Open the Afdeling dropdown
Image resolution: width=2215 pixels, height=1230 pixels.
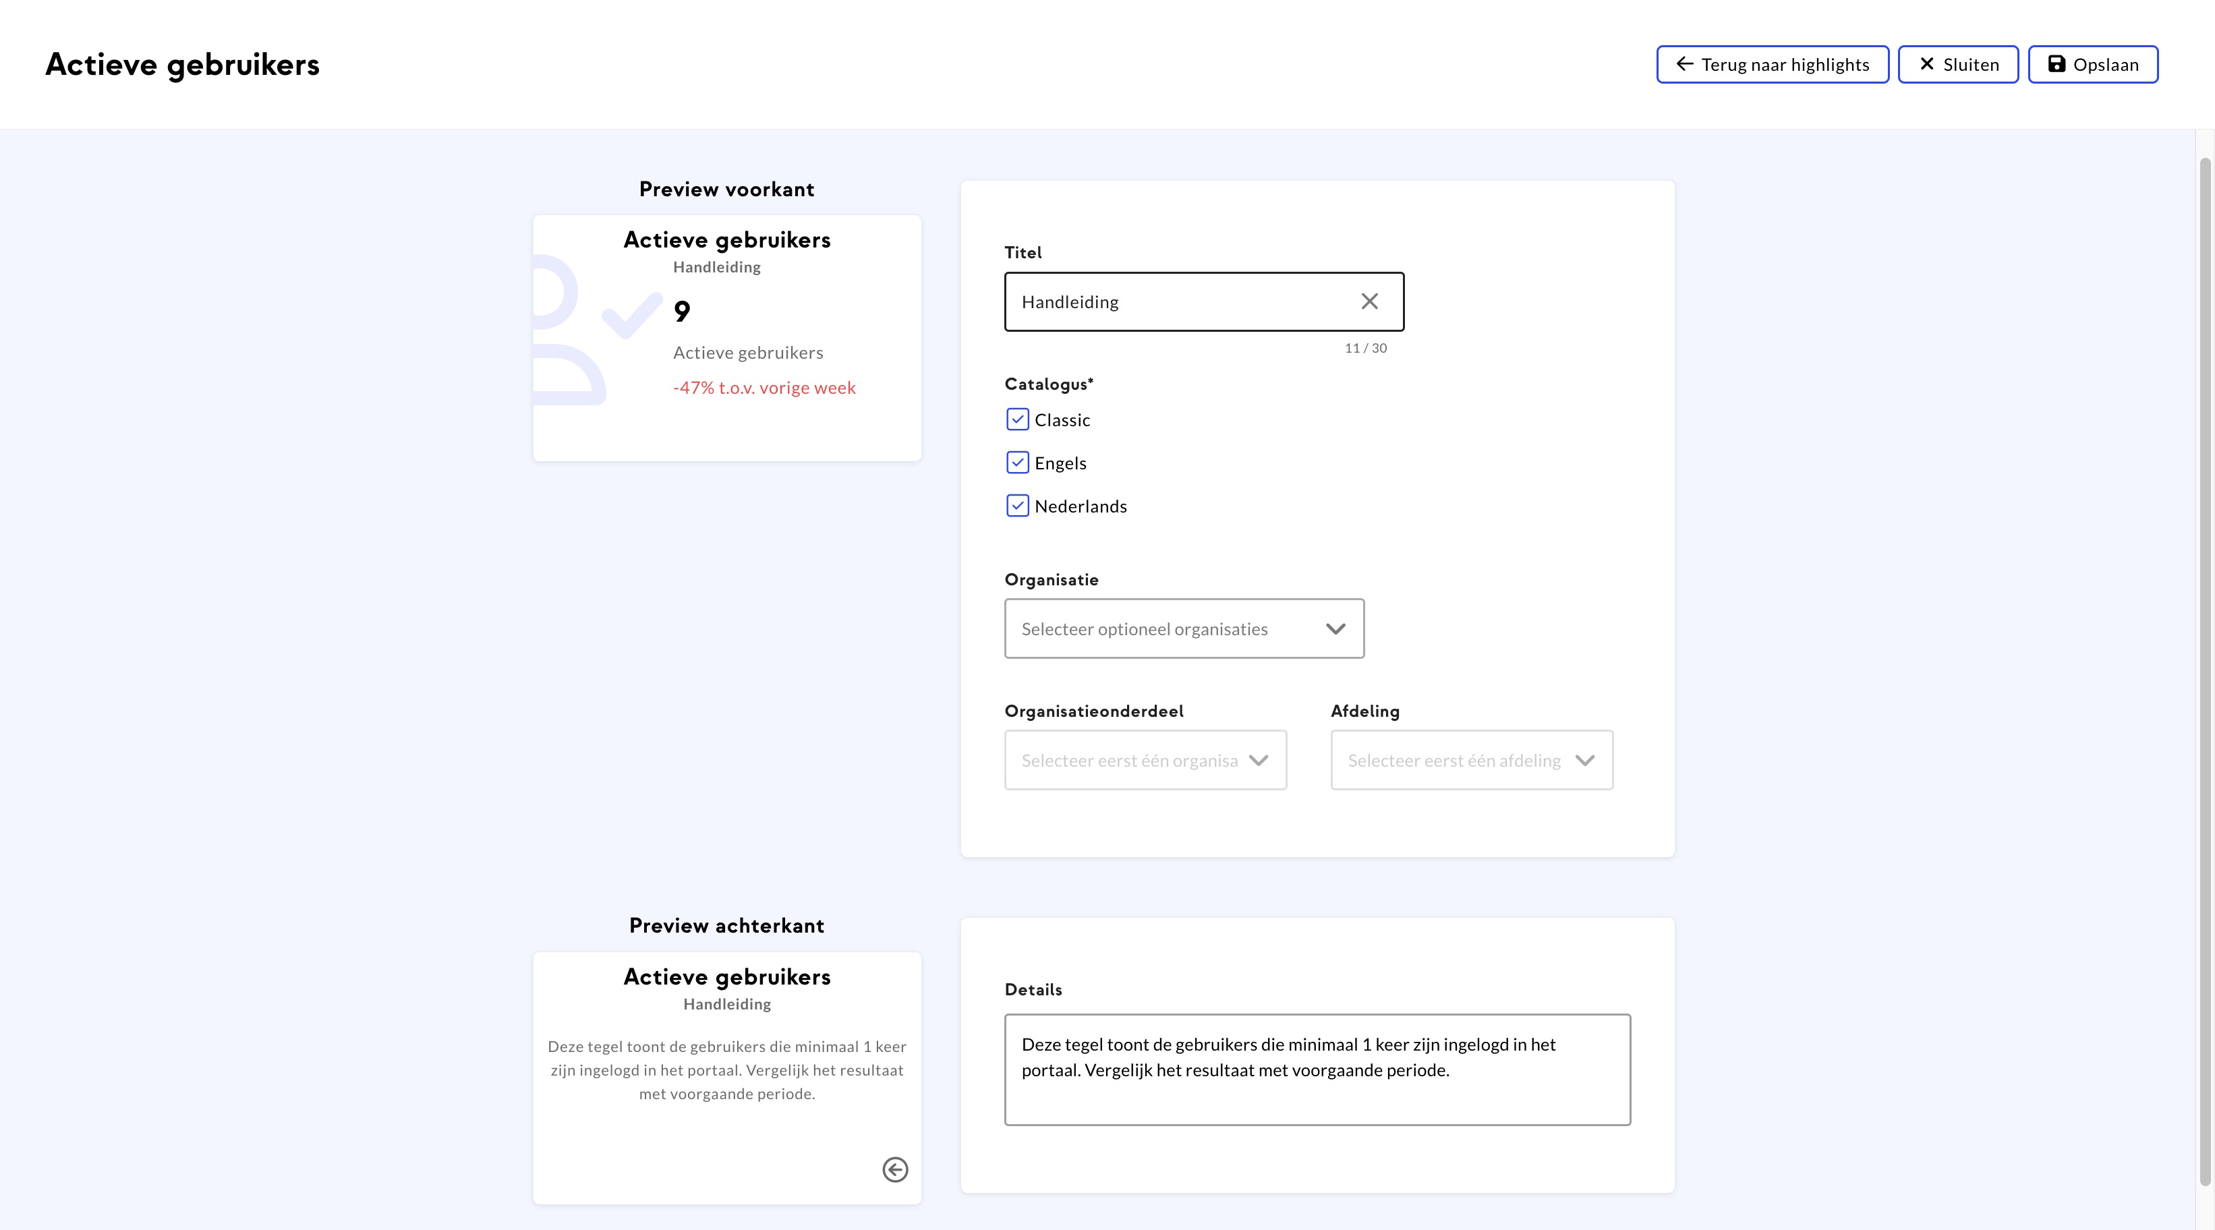pos(1470,760)
